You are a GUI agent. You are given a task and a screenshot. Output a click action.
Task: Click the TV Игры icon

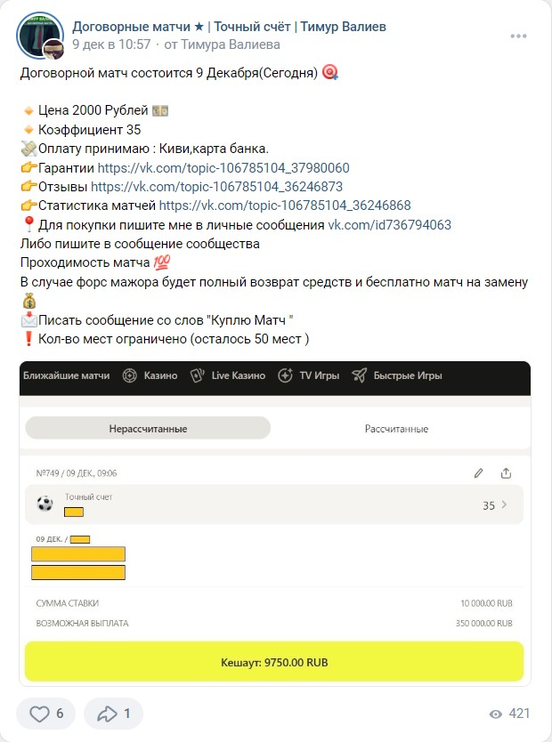[286, 375]
